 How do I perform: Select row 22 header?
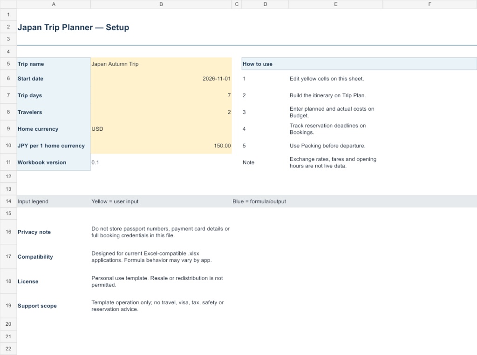click(8, 348)
